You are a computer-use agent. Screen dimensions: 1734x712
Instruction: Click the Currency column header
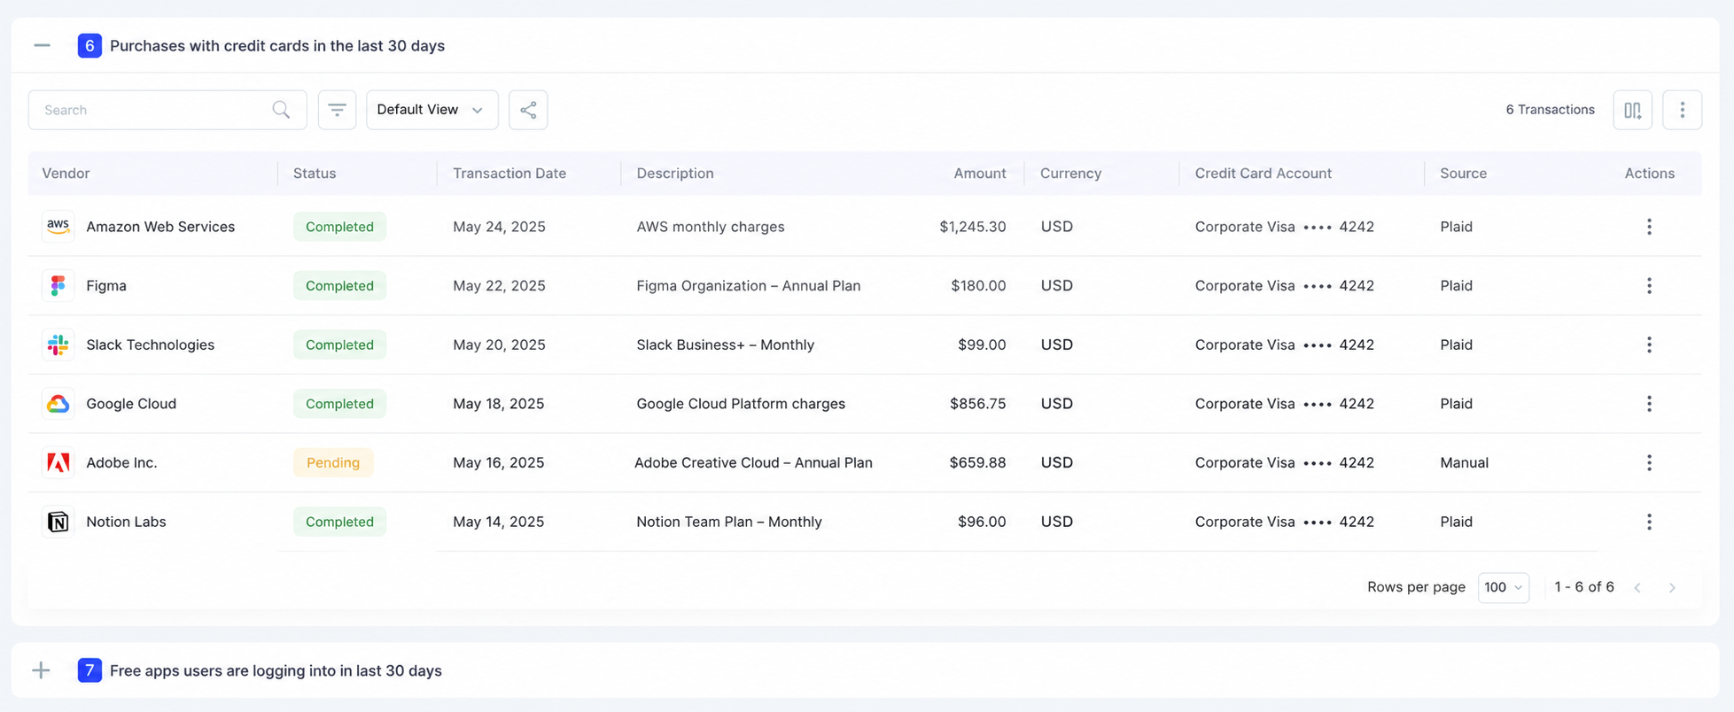click(x=1070, y=174)
